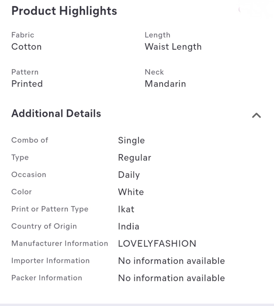The height and width of the screenshot is (306, 274).
Task: Click the White color value
Action: (x=131, y=192)
